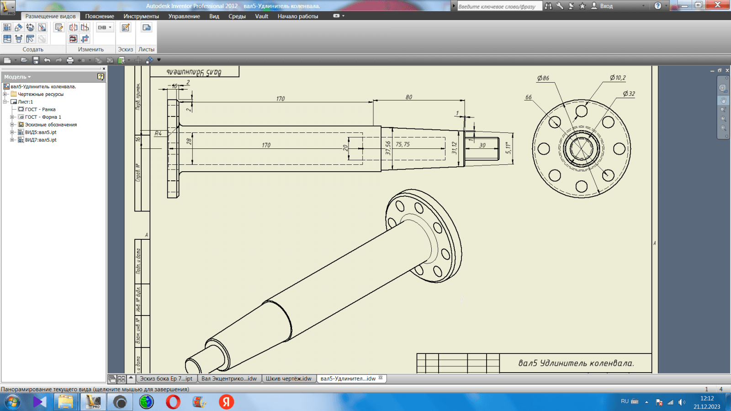
Task: Switch to Шкив чертёж.idw document tab
Action: pos(288,379)
